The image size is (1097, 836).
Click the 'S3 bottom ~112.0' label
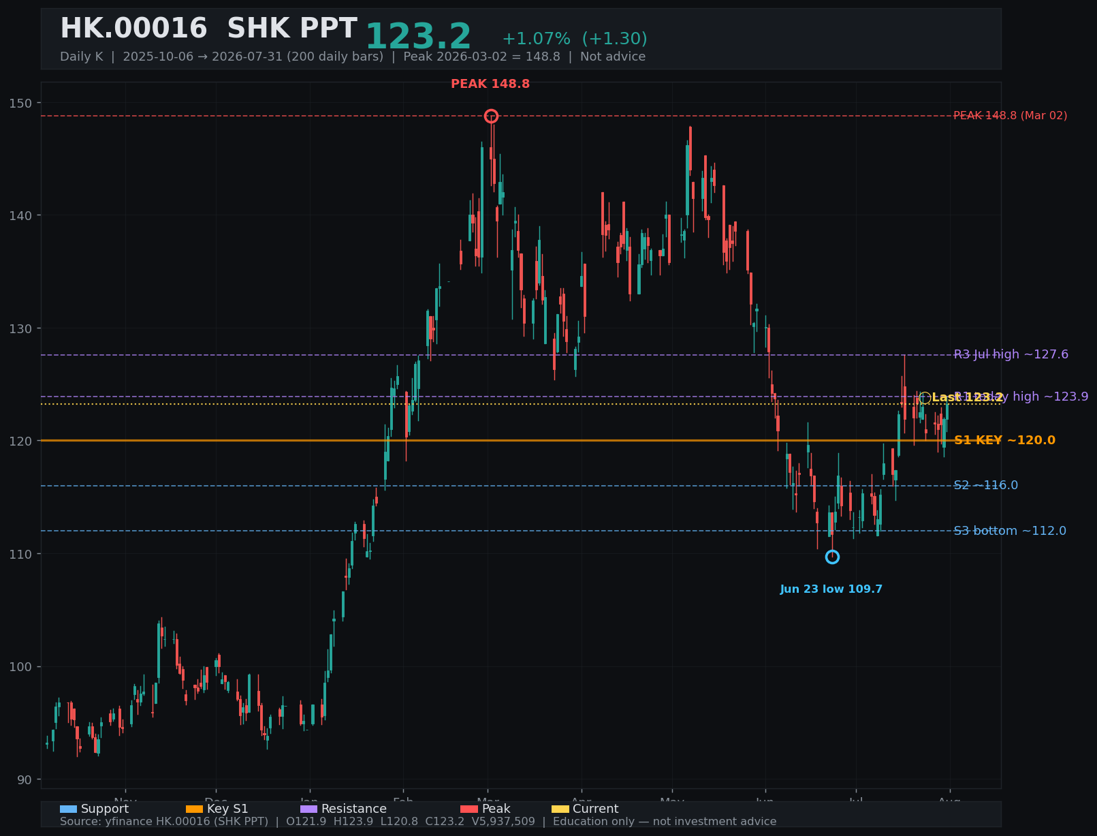pyautogui.click(x=1011, y=531)
